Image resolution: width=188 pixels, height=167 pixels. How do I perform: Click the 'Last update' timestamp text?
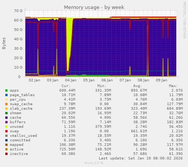tap(141, 158)
